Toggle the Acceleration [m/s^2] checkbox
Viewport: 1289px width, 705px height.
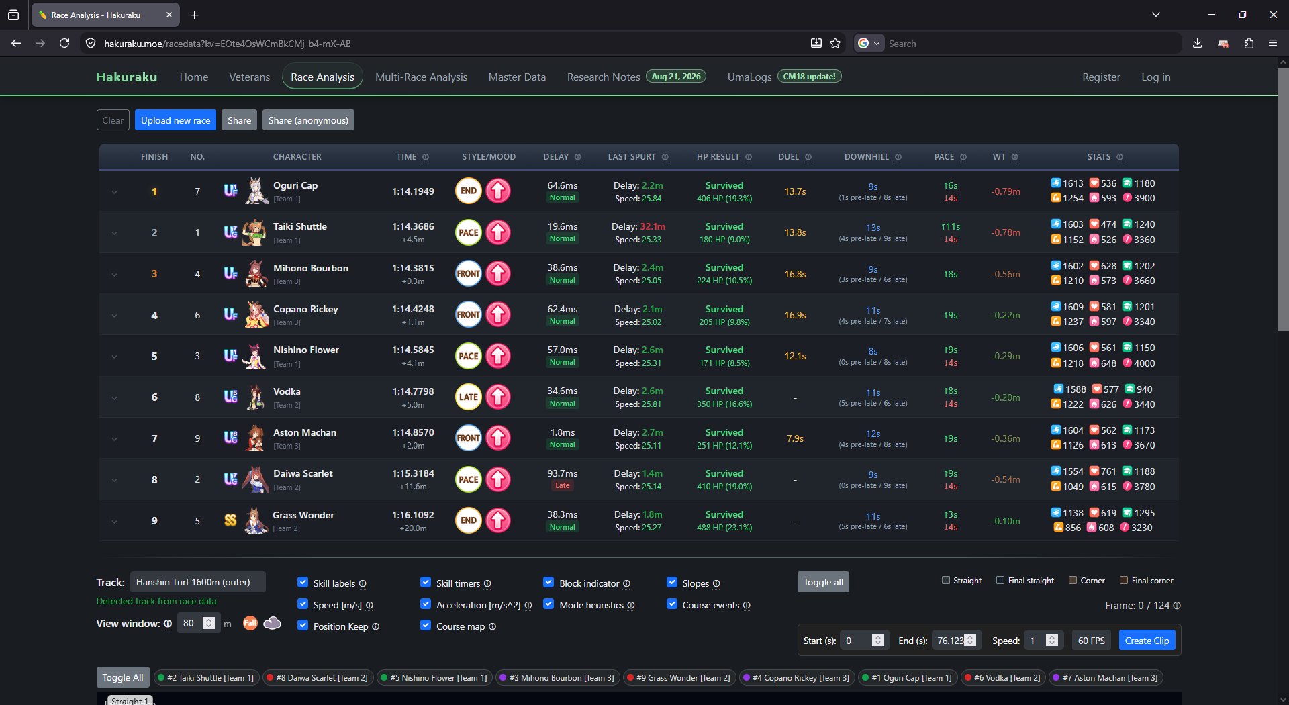pos(426,604)
